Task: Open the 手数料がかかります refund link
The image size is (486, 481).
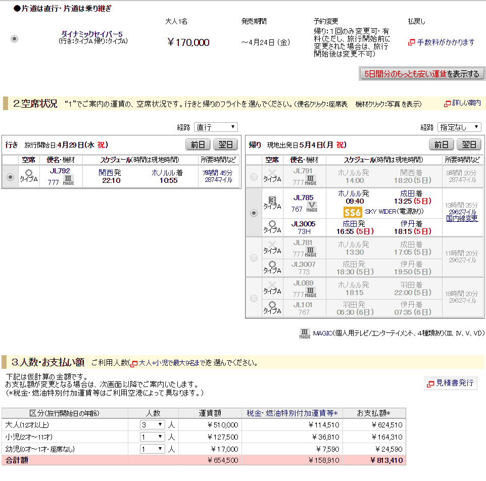Action: (446, 42)
